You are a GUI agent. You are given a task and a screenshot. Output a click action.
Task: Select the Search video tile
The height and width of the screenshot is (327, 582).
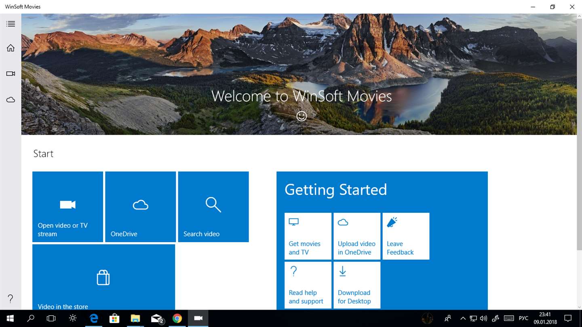[213, 207]
